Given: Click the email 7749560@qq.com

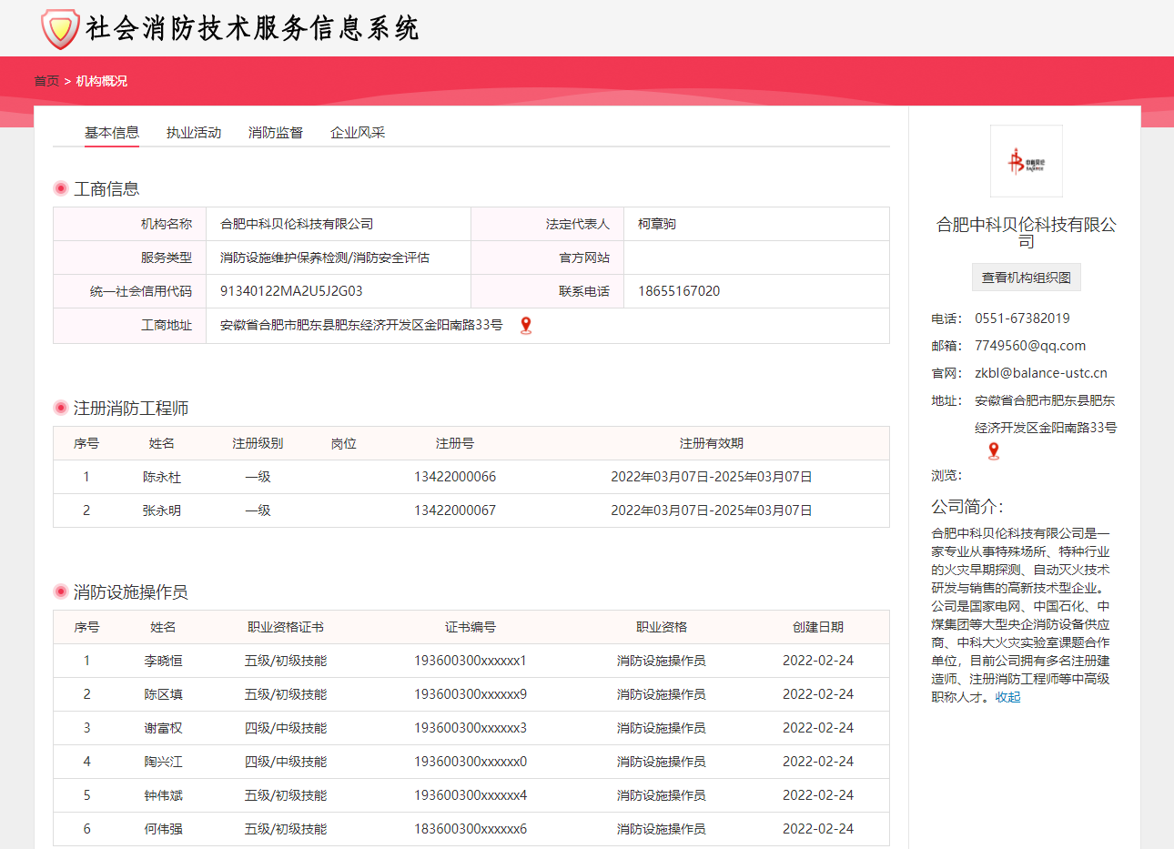Looking at the screenshot, I should (1030, 346).
